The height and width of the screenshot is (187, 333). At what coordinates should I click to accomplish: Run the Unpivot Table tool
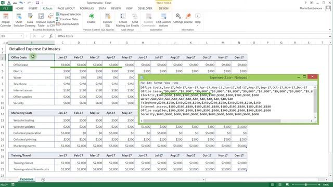41,20
